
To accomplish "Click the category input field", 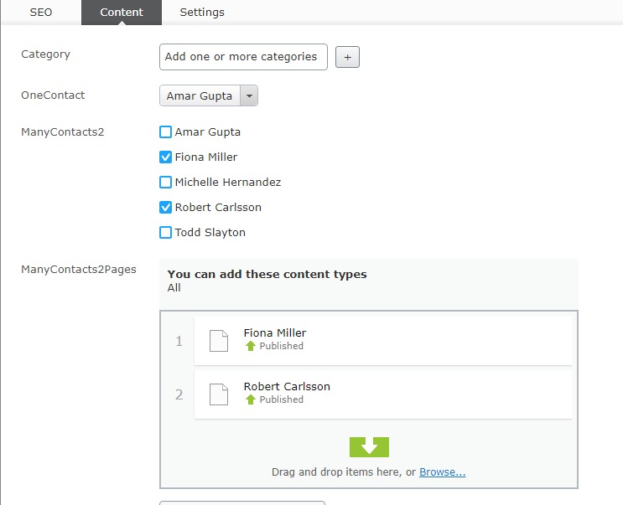I will click(242, 57).
